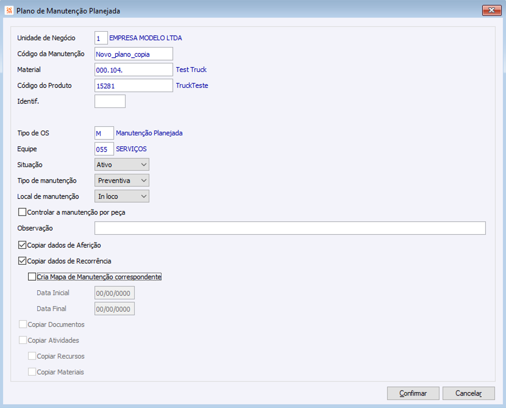Click the Código da Manutenção field

click(x=133, y=54)
